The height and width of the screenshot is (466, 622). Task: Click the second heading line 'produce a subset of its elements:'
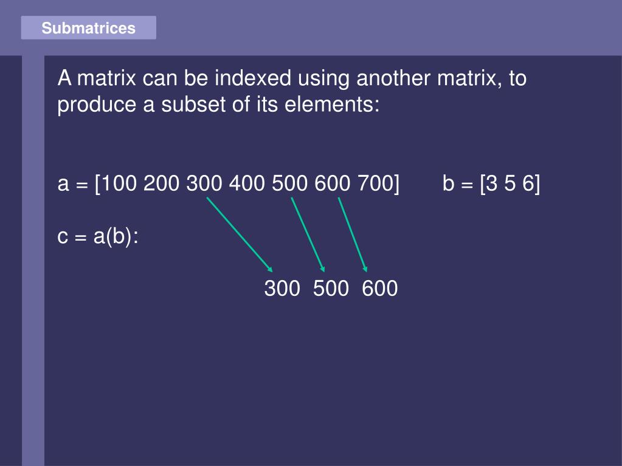(218, 105)
